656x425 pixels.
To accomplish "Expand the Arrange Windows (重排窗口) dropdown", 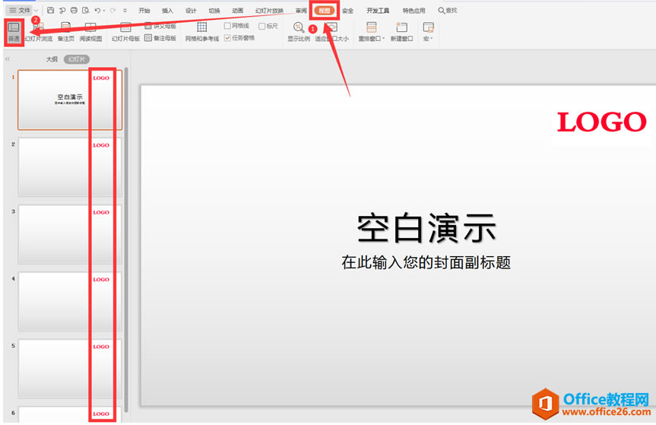I will [372, 32].
